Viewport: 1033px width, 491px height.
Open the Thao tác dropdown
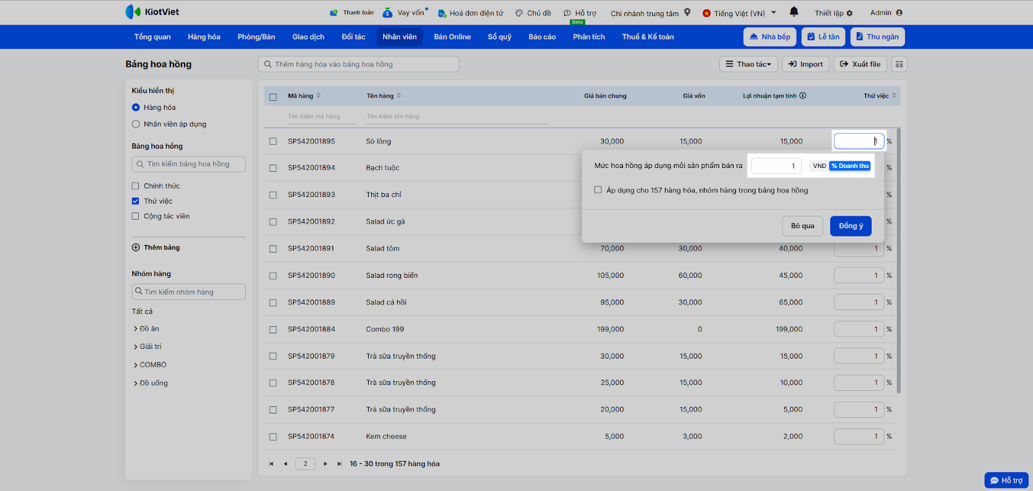pyautogui.click(x=748, y=64)
